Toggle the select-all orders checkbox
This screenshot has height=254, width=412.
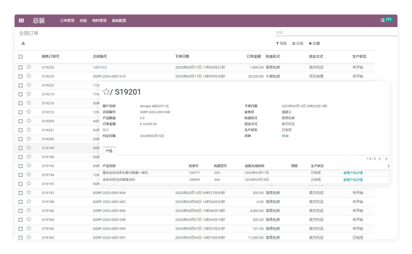point(21,56)
